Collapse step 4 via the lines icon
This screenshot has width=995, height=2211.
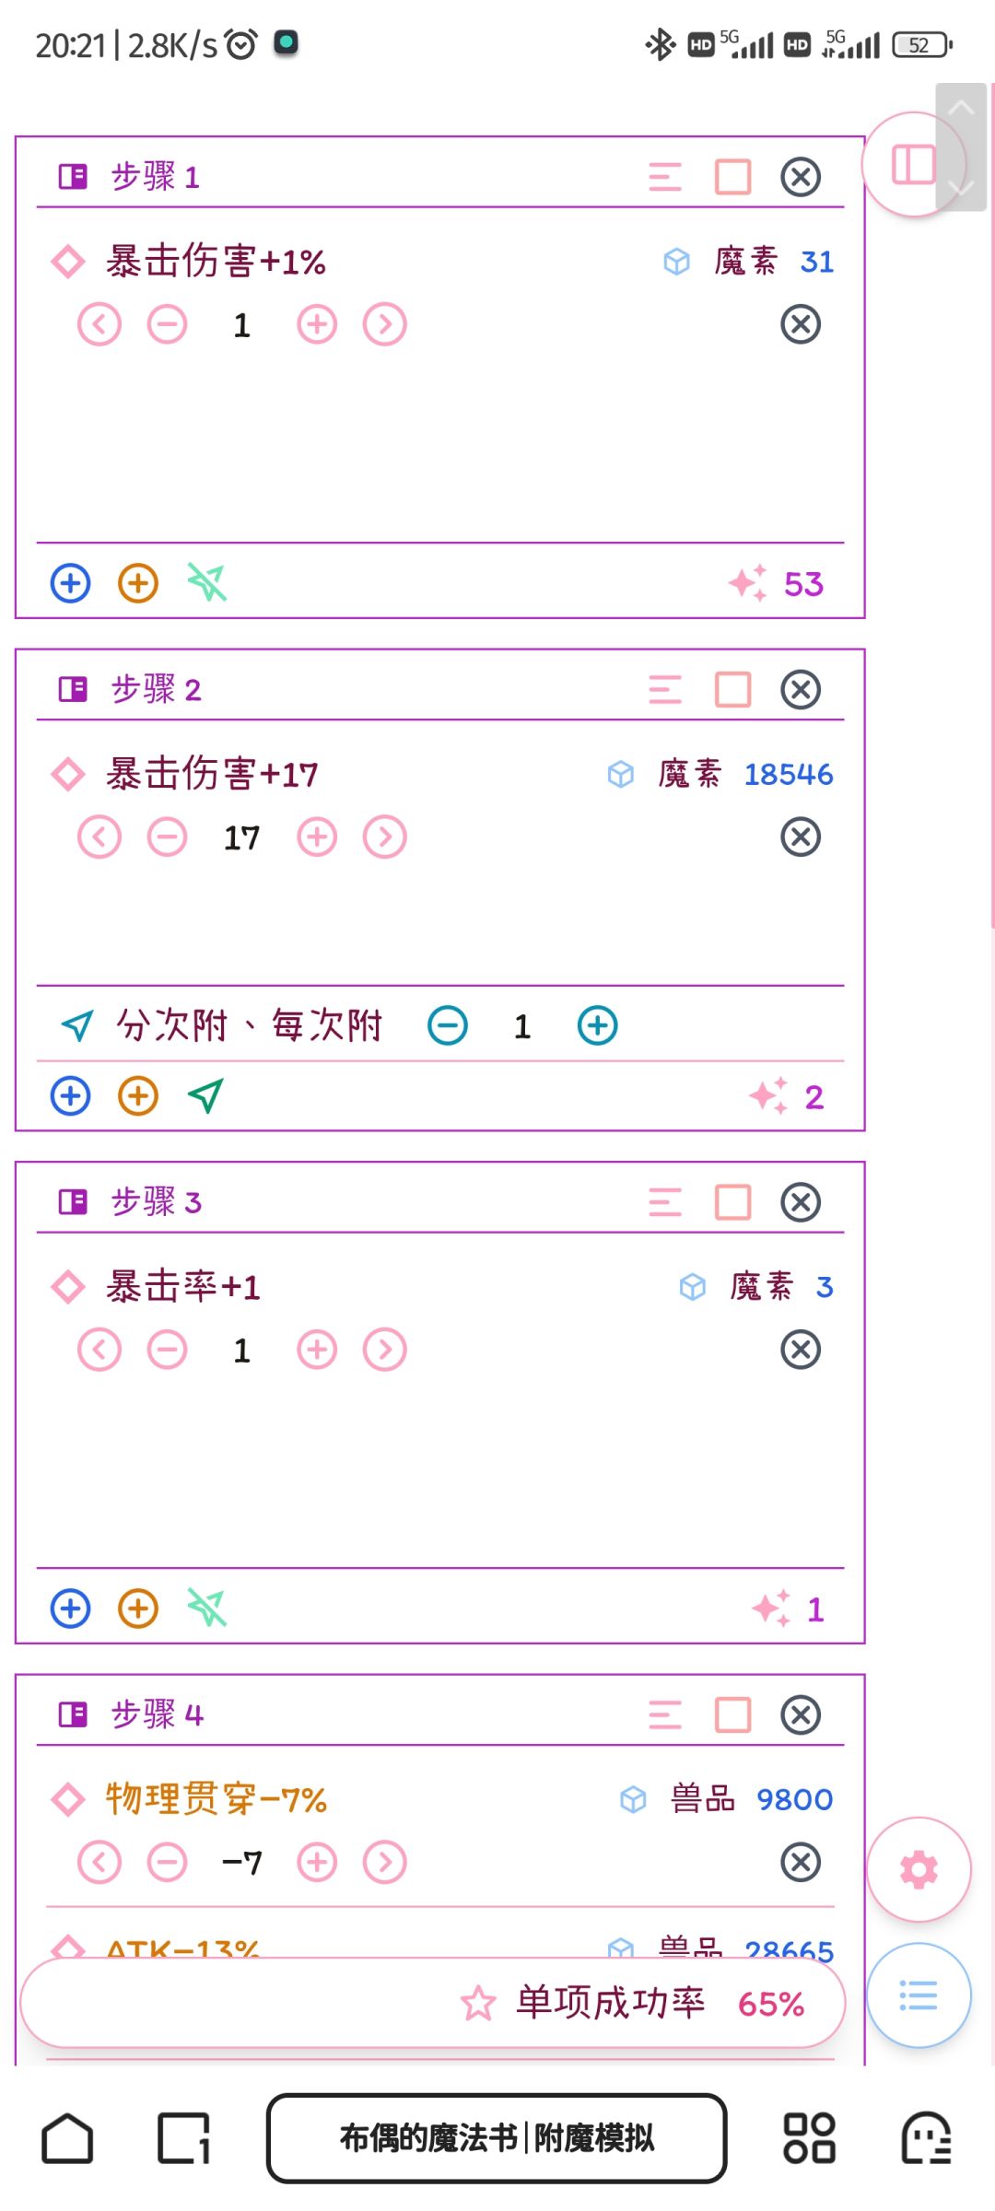[x=665, y=1715]
